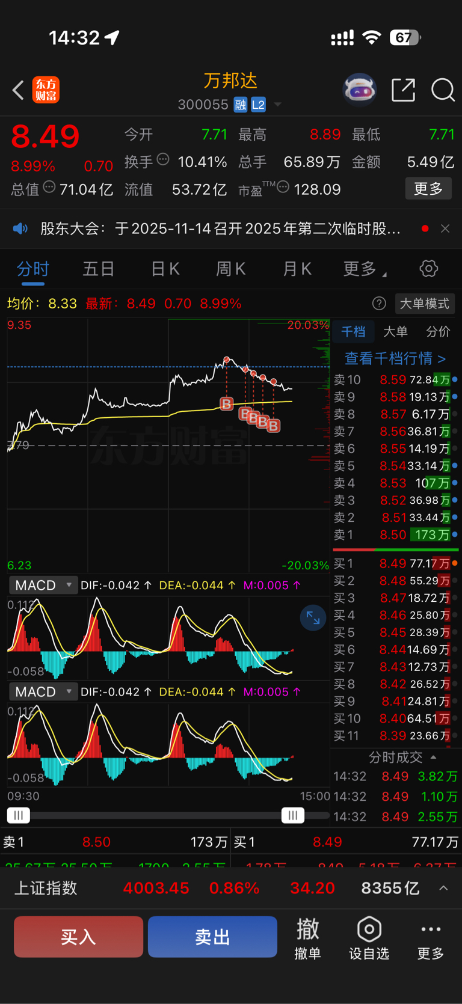Switch to 五日 tab
This screenshot has height=1004, width=462.
[99, 269]
